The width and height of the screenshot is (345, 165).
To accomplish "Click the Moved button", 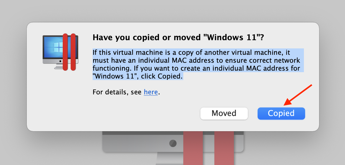I will point(224,114).
